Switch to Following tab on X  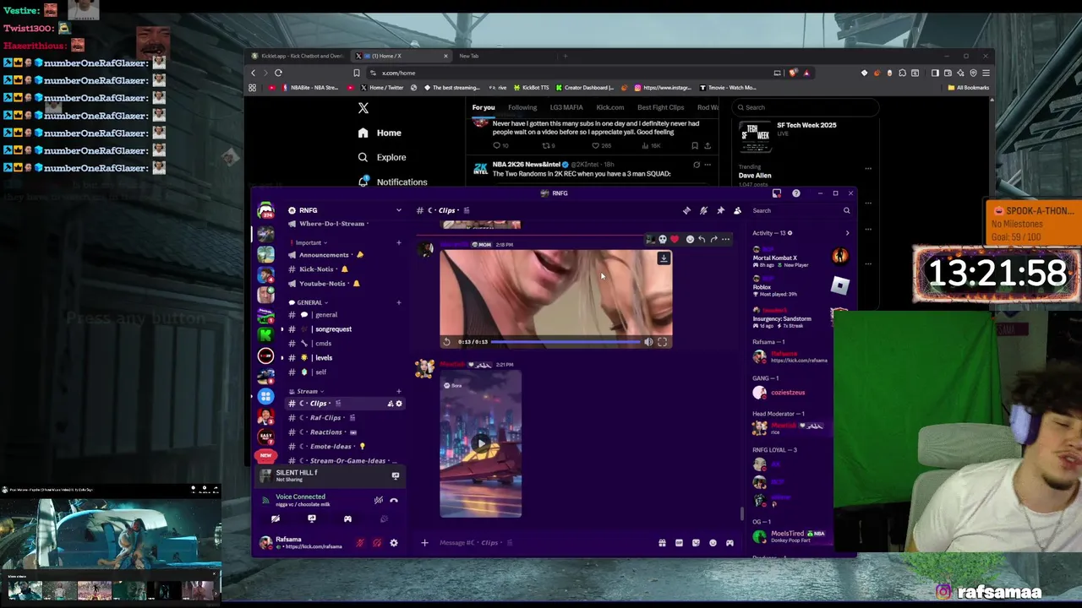tap(522, 107)
